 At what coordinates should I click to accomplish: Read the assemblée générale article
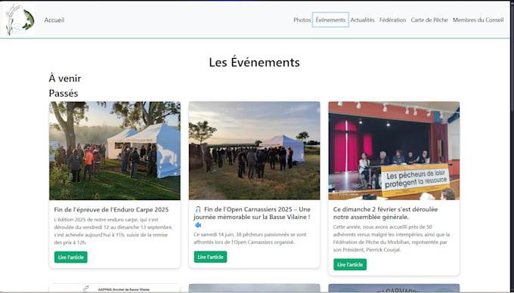(x=350, y=264)
